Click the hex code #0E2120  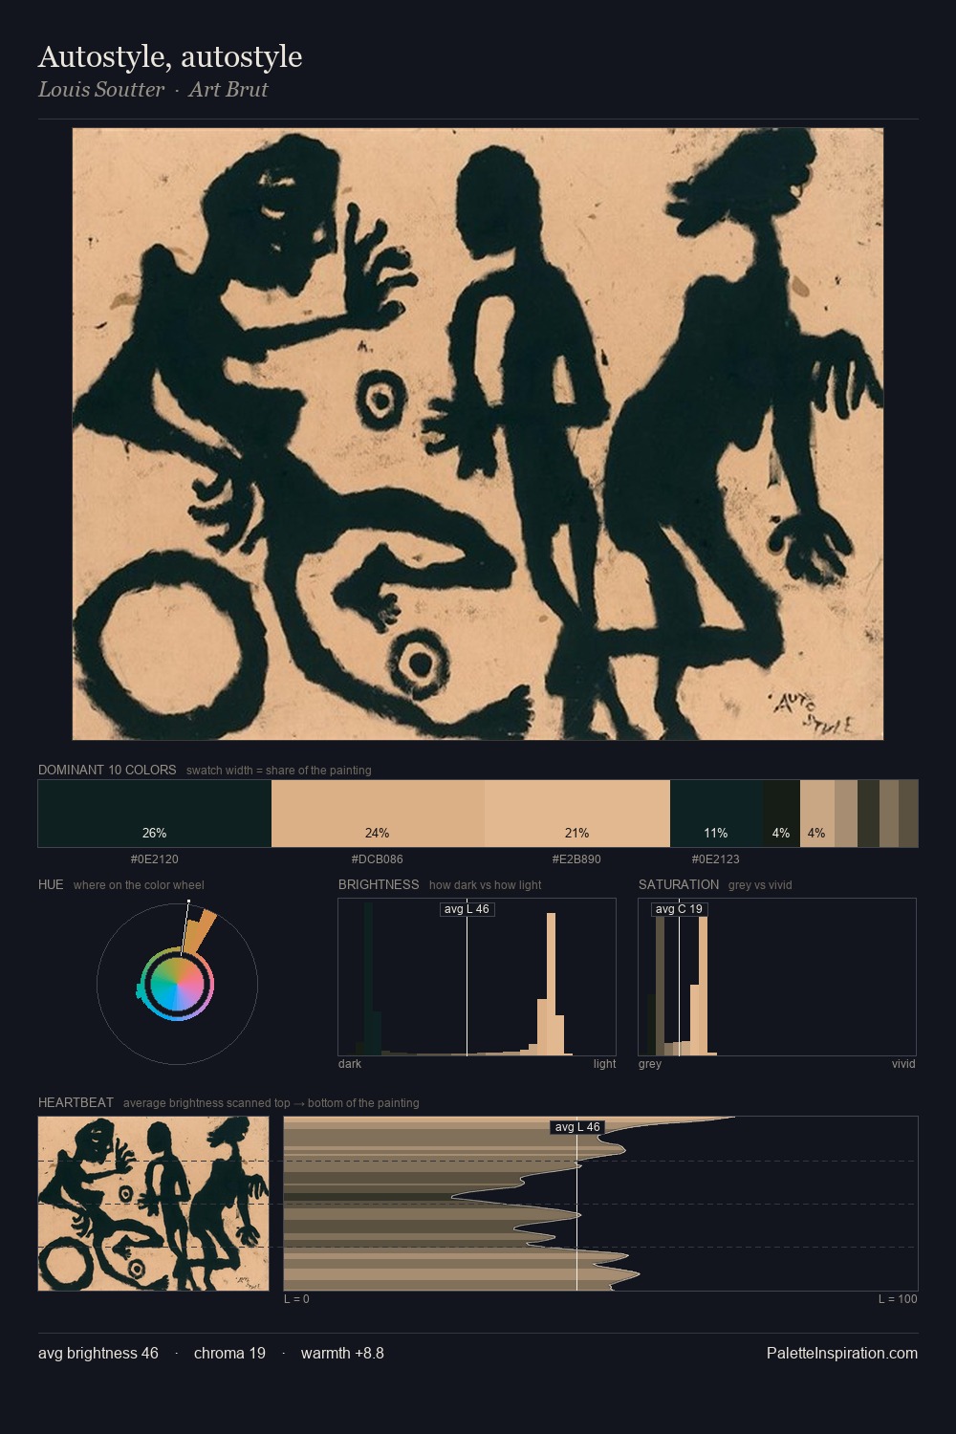155,859
